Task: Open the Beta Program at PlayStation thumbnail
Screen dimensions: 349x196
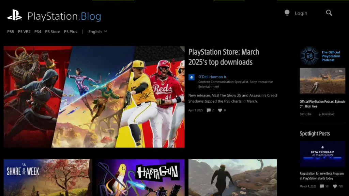Action: pyautogui.click(x=322, y=154)
